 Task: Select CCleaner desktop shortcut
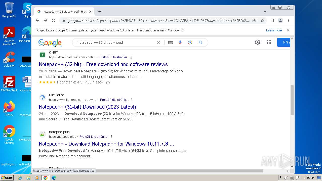click(9, 59)
